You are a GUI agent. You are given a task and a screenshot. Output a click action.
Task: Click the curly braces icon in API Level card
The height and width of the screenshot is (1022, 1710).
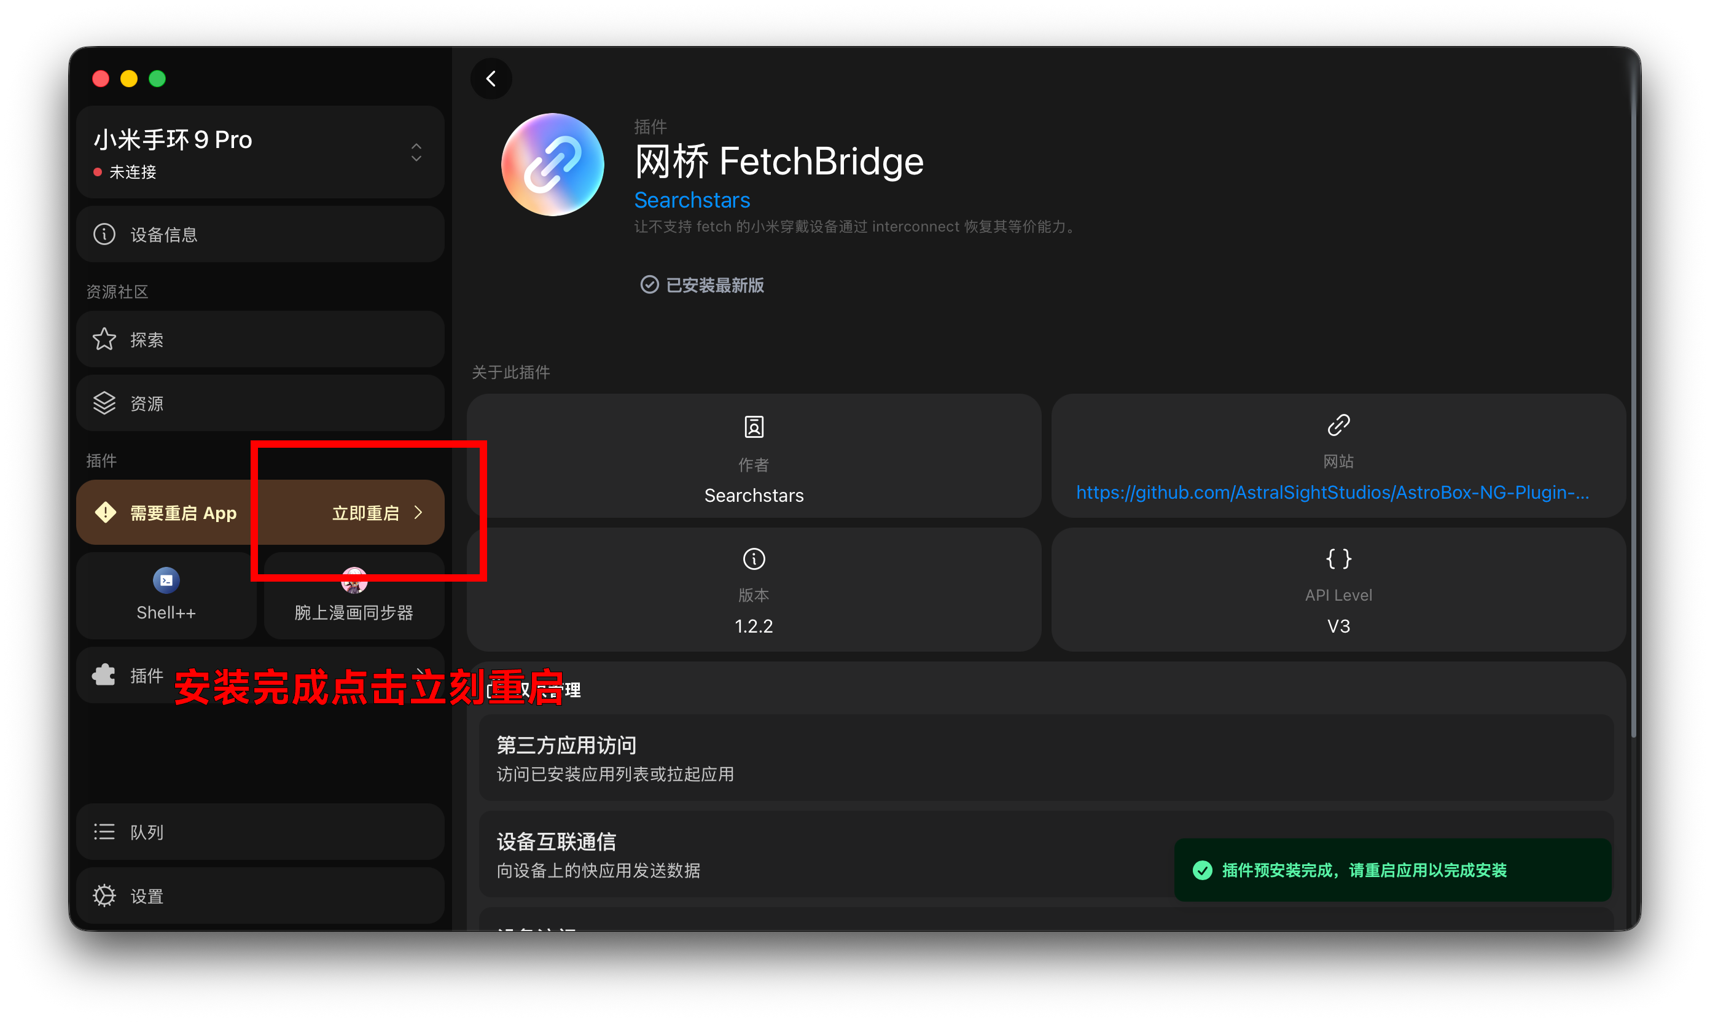(1338, 558)
